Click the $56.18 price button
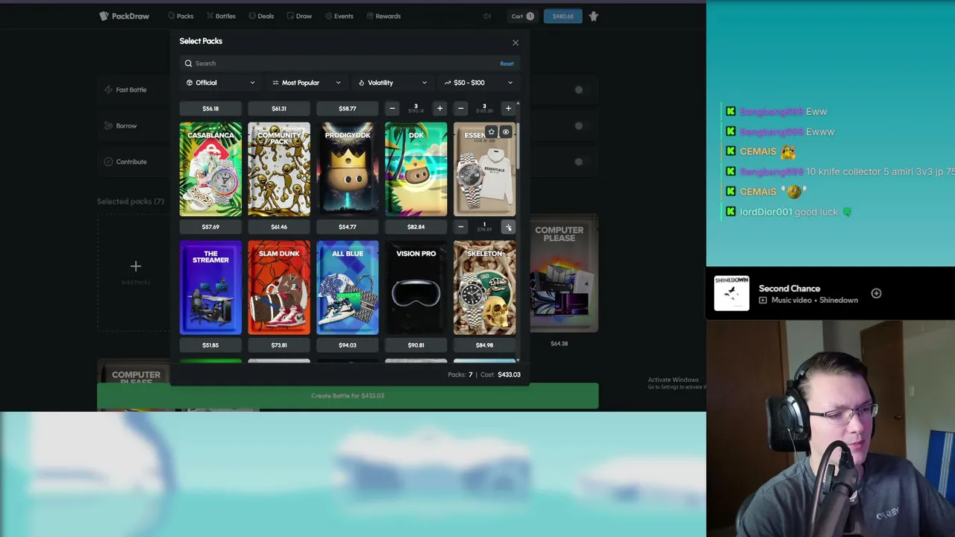This screenshot has width=955, height=537. (210, 109)
